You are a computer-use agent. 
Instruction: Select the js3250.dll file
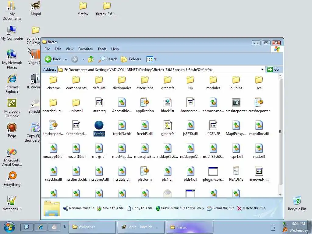190,128
